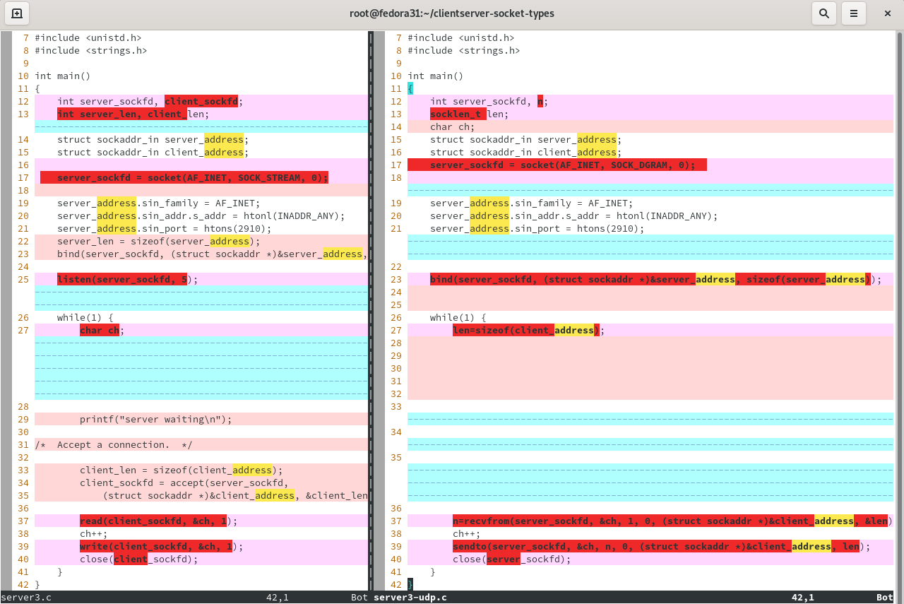Place cursor on read(client_sockfd) line
904x604 pixels.
click(153, 521)
